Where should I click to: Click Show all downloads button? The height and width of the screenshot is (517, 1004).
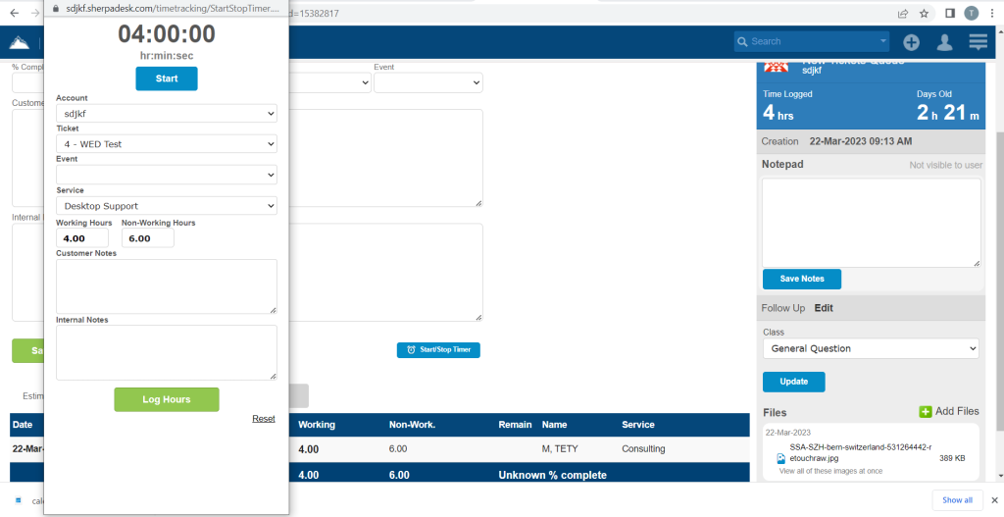tap(957, 500)
